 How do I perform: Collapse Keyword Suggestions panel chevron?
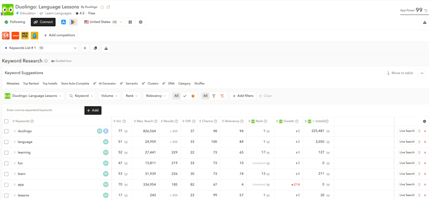tap(421, 73)
